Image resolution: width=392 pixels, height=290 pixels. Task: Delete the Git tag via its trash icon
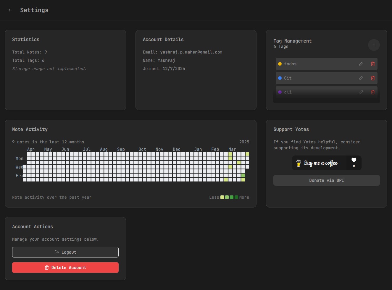[x=373, y=78]
